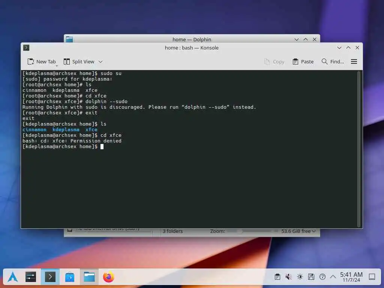The image size is (384, 288).
Task: Minimize the Dolphin window
Action: [297, 39]
